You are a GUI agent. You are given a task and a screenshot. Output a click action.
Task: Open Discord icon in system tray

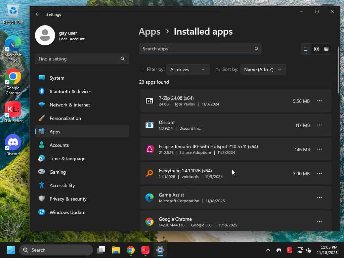[278, 250]
